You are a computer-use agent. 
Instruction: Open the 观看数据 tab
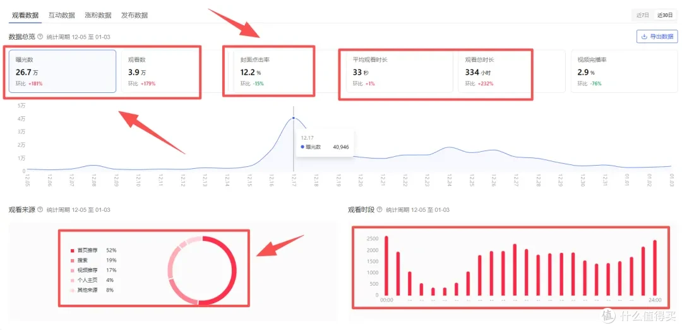[25, 15]
